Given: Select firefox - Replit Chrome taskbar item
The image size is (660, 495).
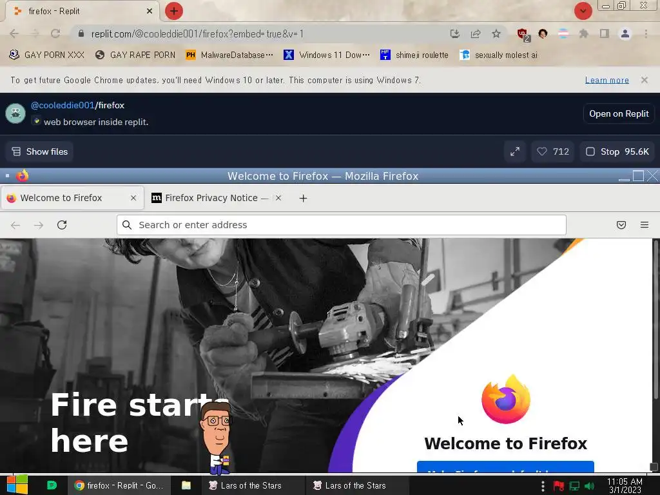Looking at the screenshot, I should [x=119, y=485].
